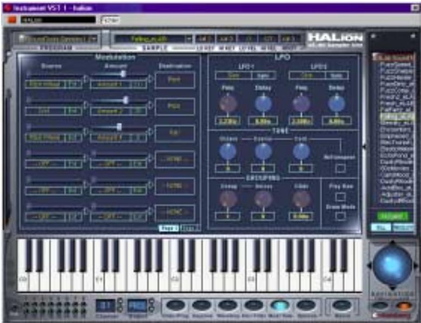Click the navigation ball right arrow

tap(416, 265)
